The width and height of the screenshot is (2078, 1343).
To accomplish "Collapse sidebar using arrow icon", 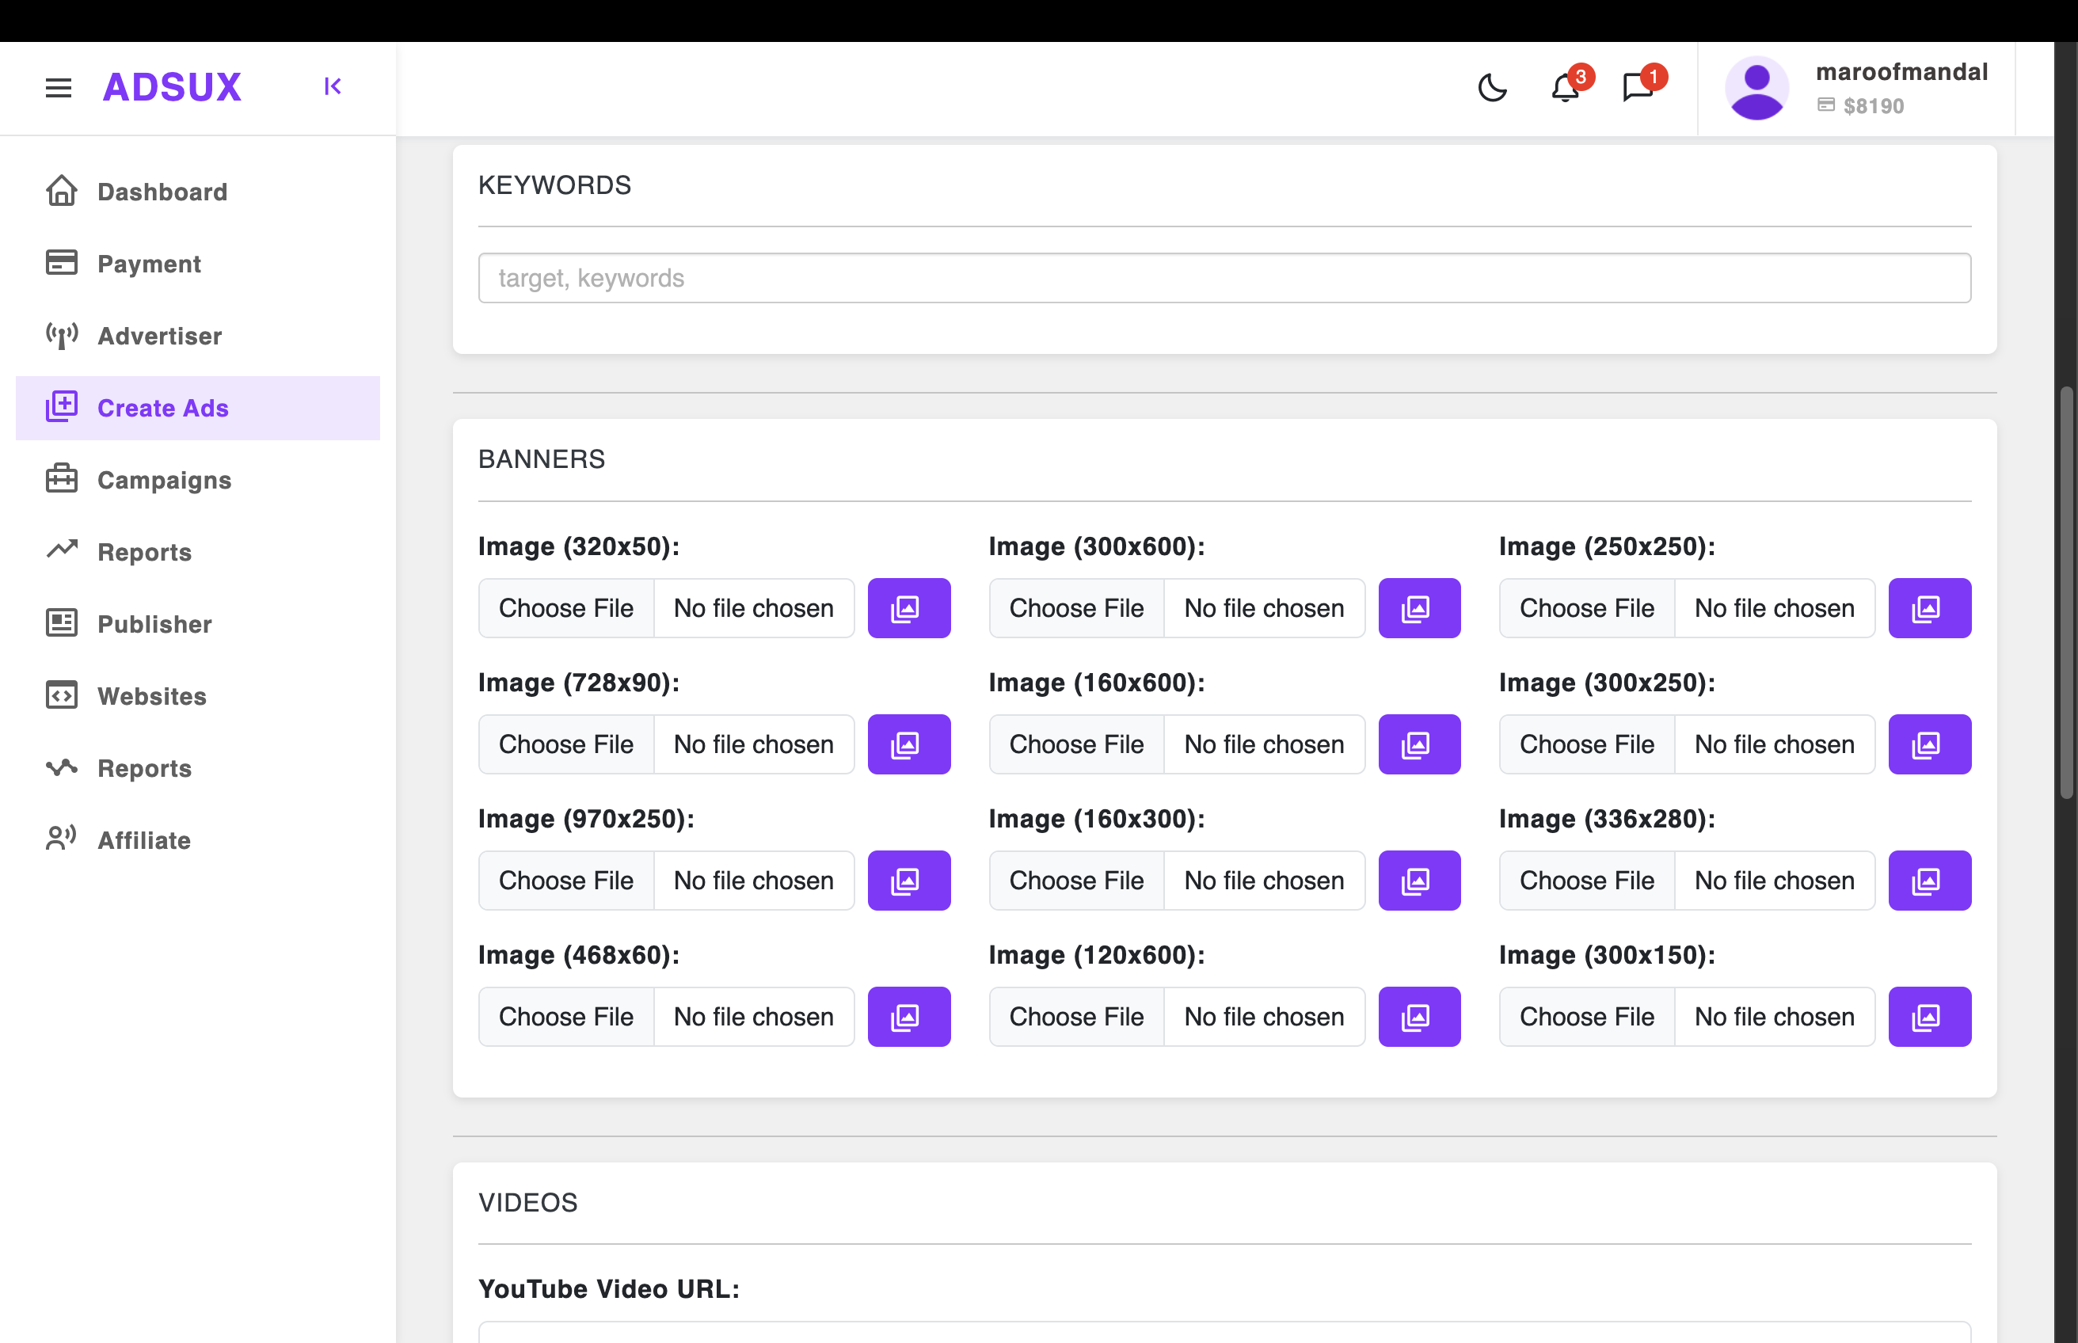I will pos(333,86).
